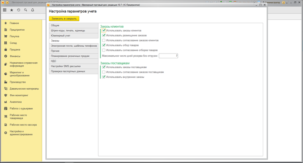303x163 pixels.
Task: Toggle Использовать заказы клиентов checkbox
Action: (x=104, y=30)
